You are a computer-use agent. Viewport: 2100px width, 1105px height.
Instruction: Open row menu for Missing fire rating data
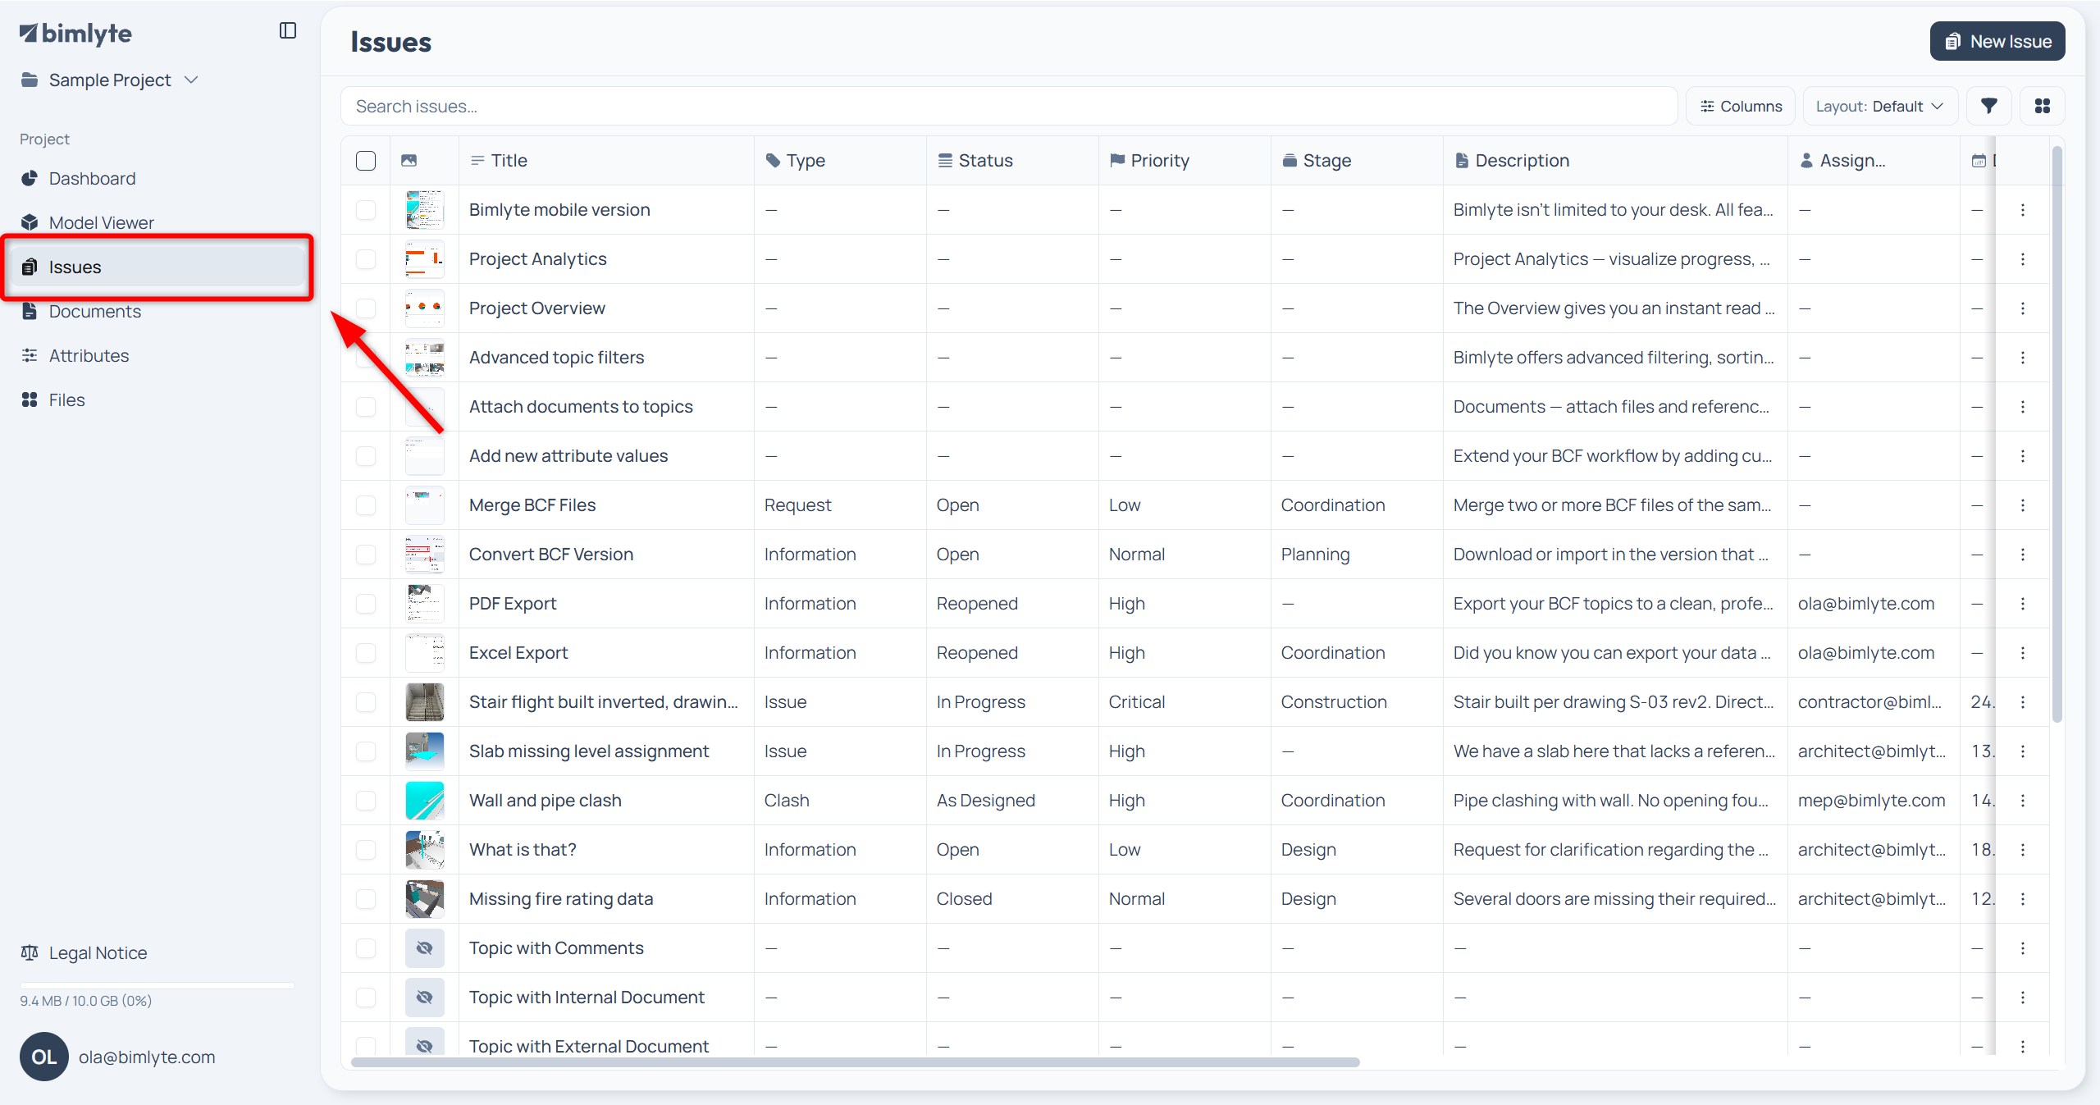click(x=2023, y=899)
